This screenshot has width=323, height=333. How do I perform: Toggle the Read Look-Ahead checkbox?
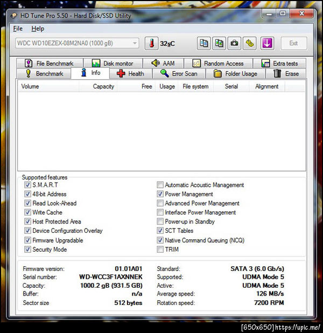[27, 203]
